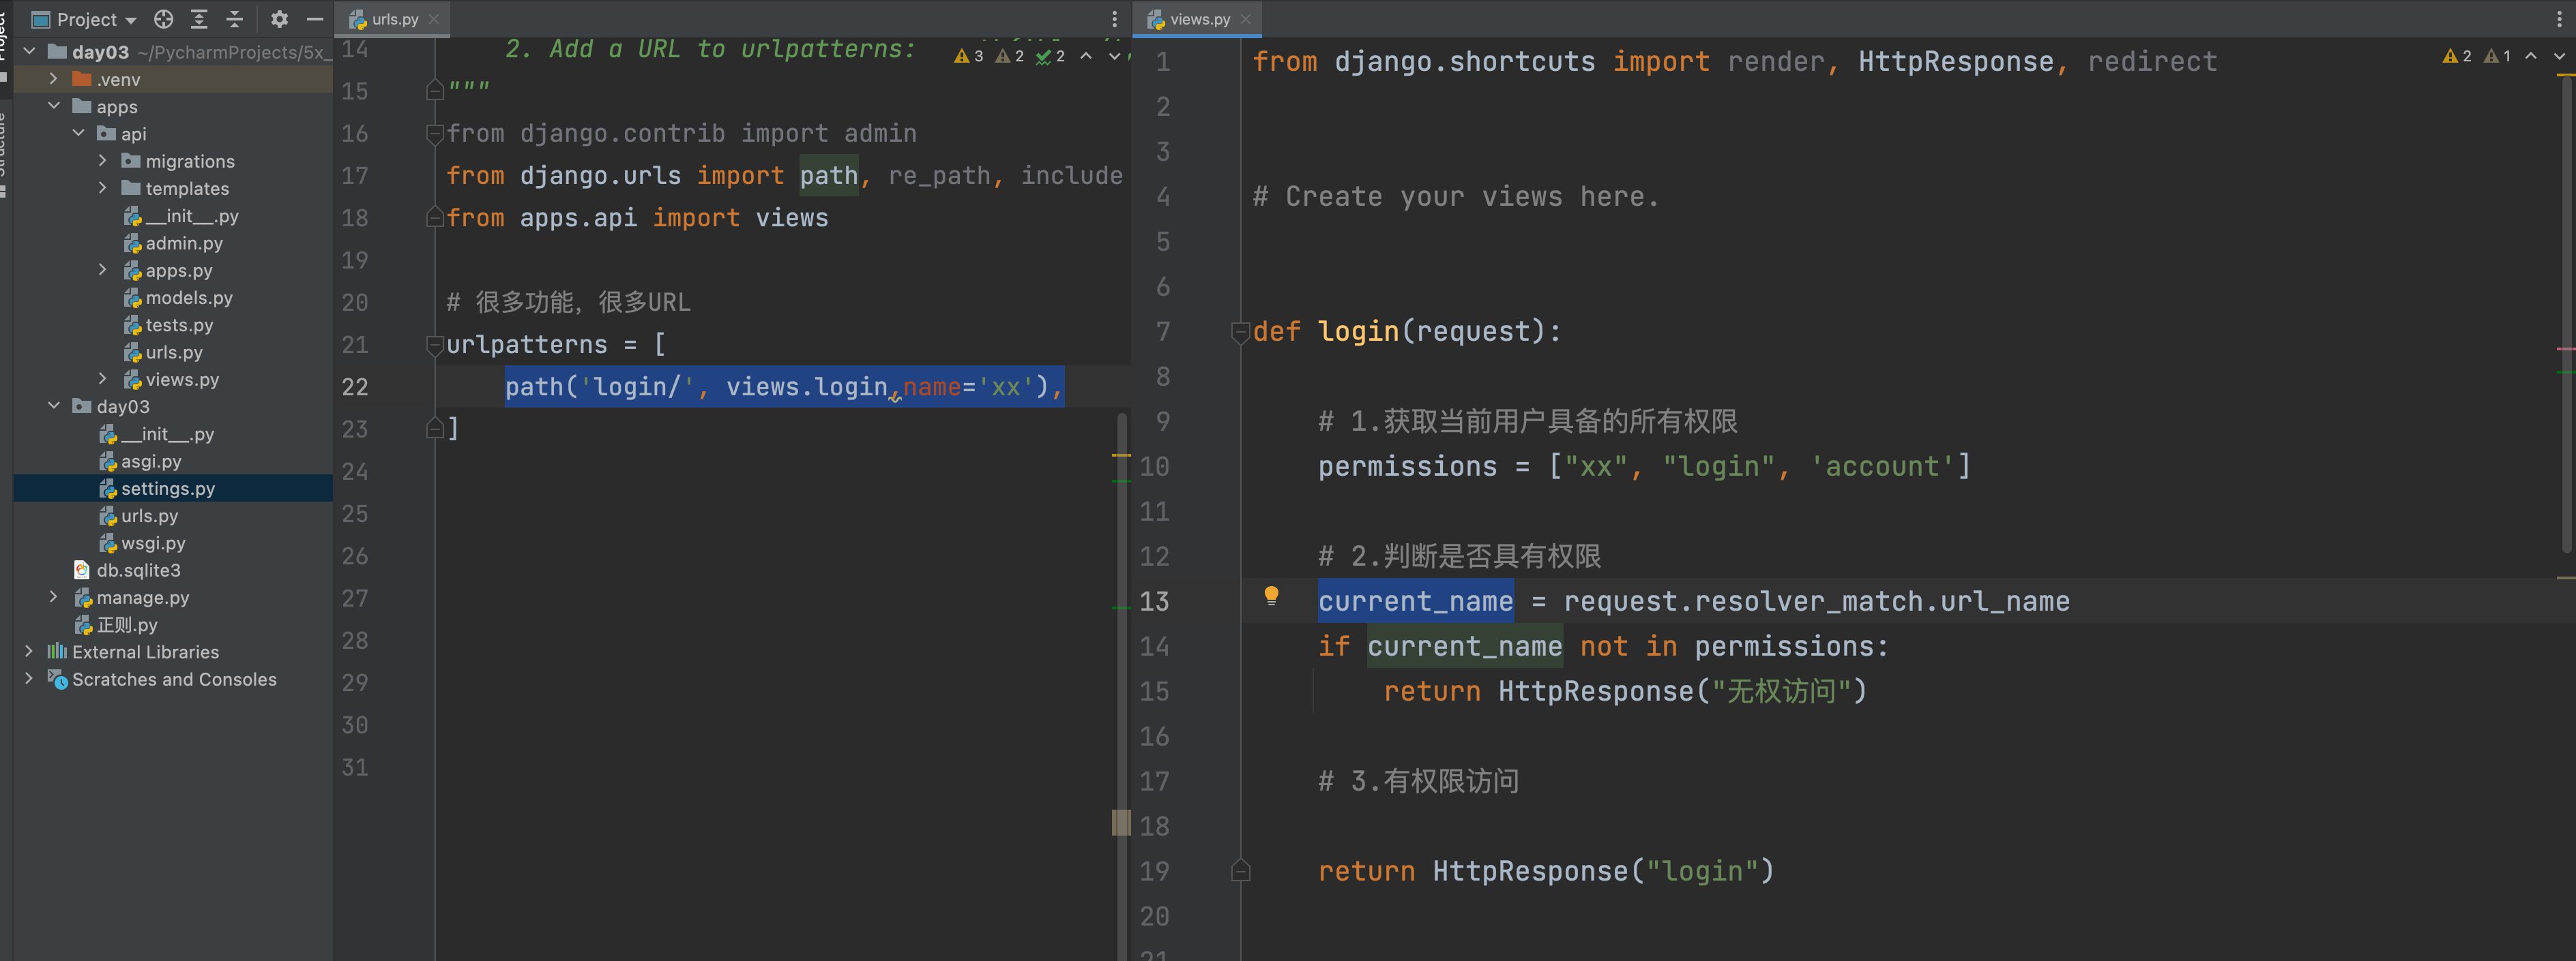Toggle External Libraries tree item
This screenshot has width=2576, height=961.
pyautogui.click(x=29, y=650)
